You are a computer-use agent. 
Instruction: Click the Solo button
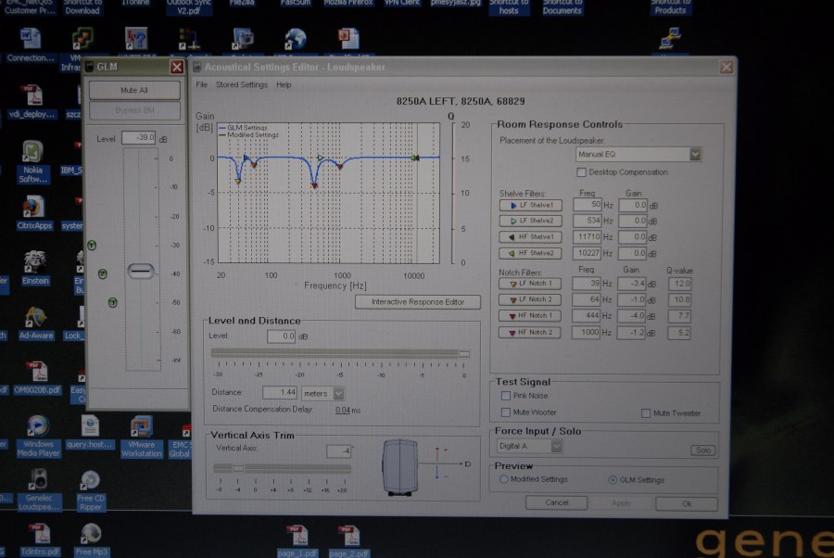click(x=702, y=450)
